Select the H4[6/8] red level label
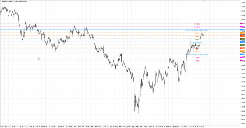 coord(197,36)
